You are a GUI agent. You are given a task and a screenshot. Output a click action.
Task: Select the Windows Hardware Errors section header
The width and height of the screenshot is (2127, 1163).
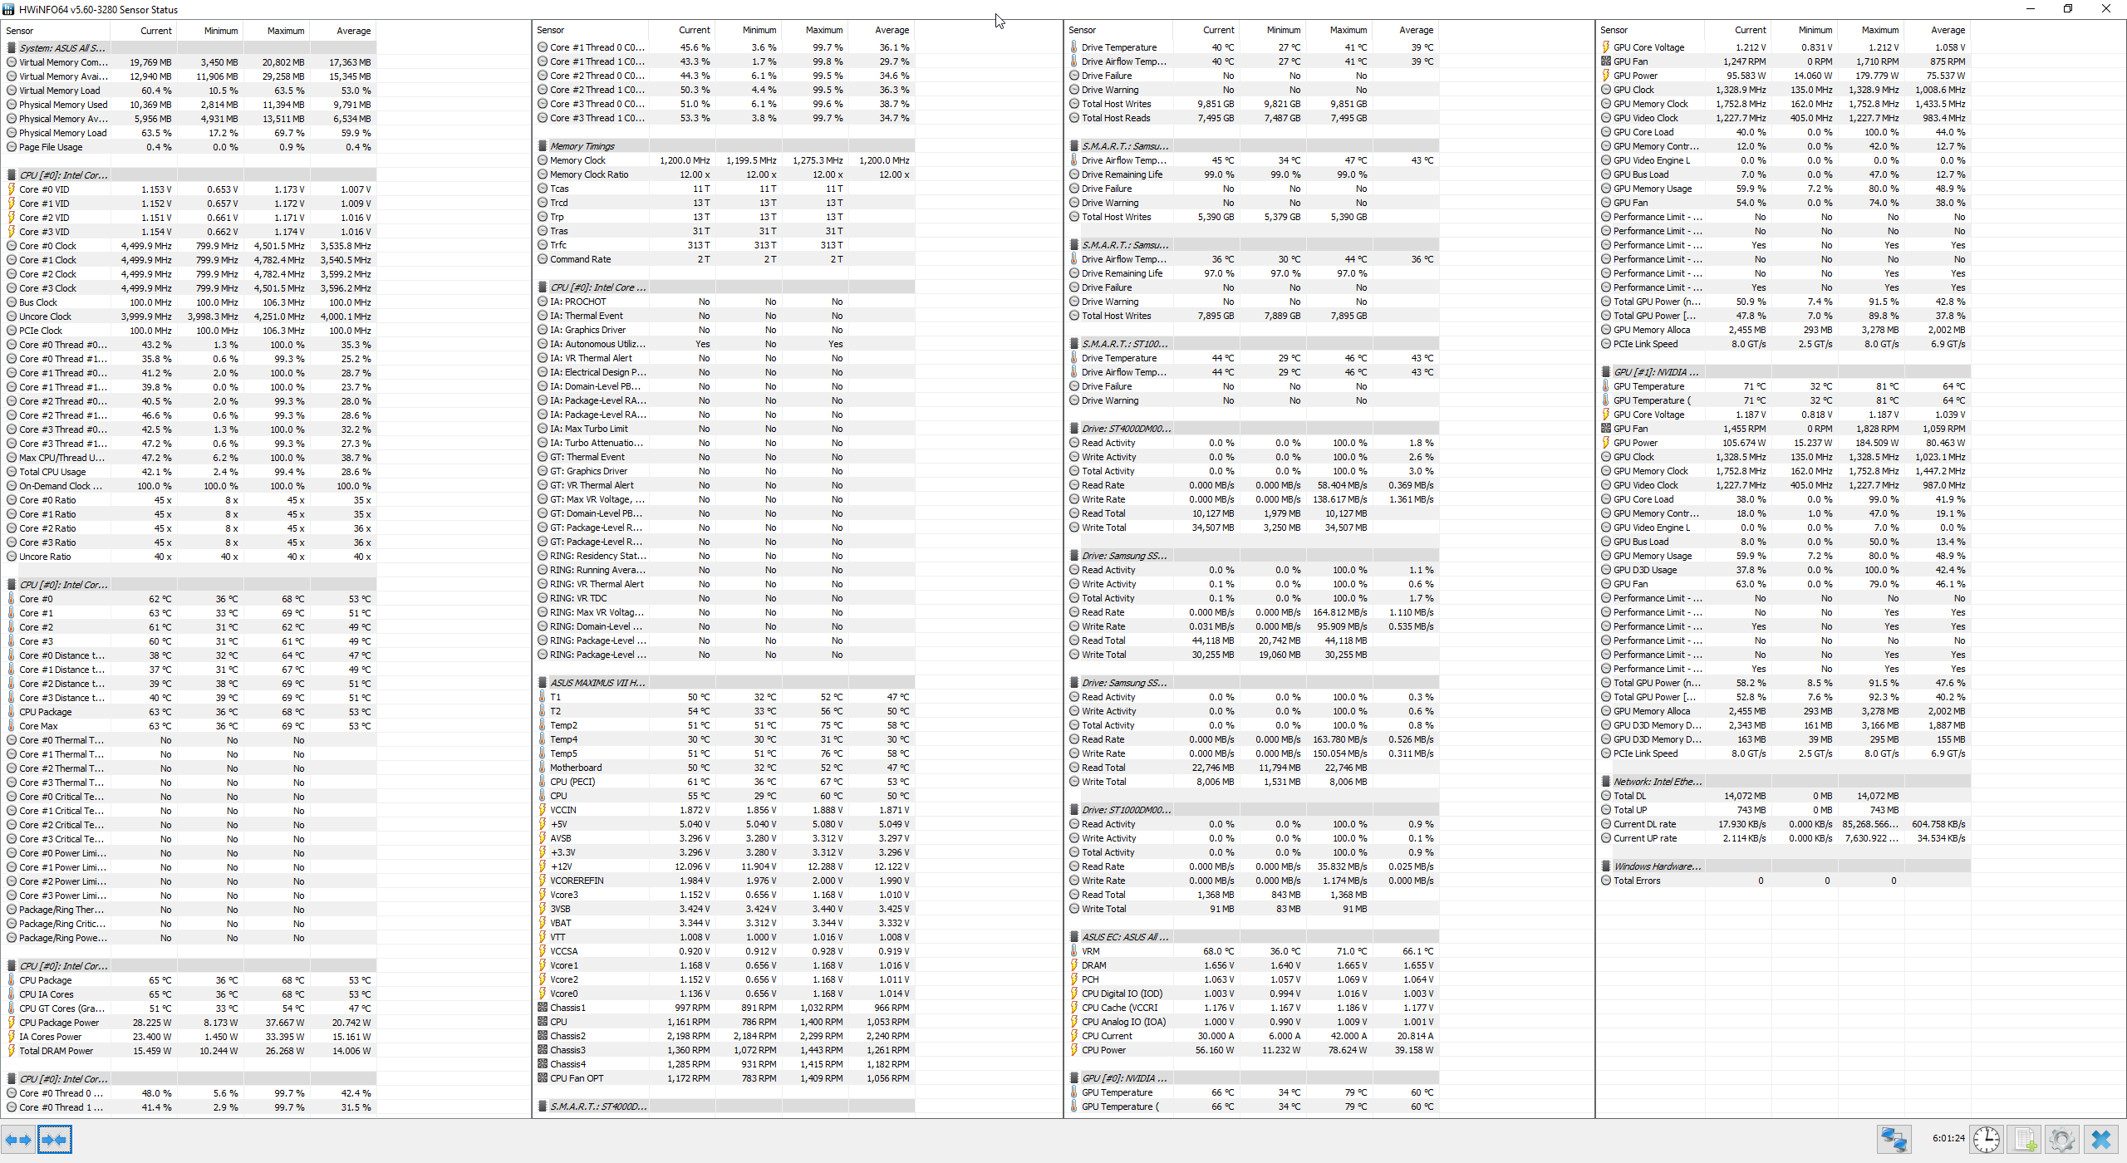pos(1657,866)
